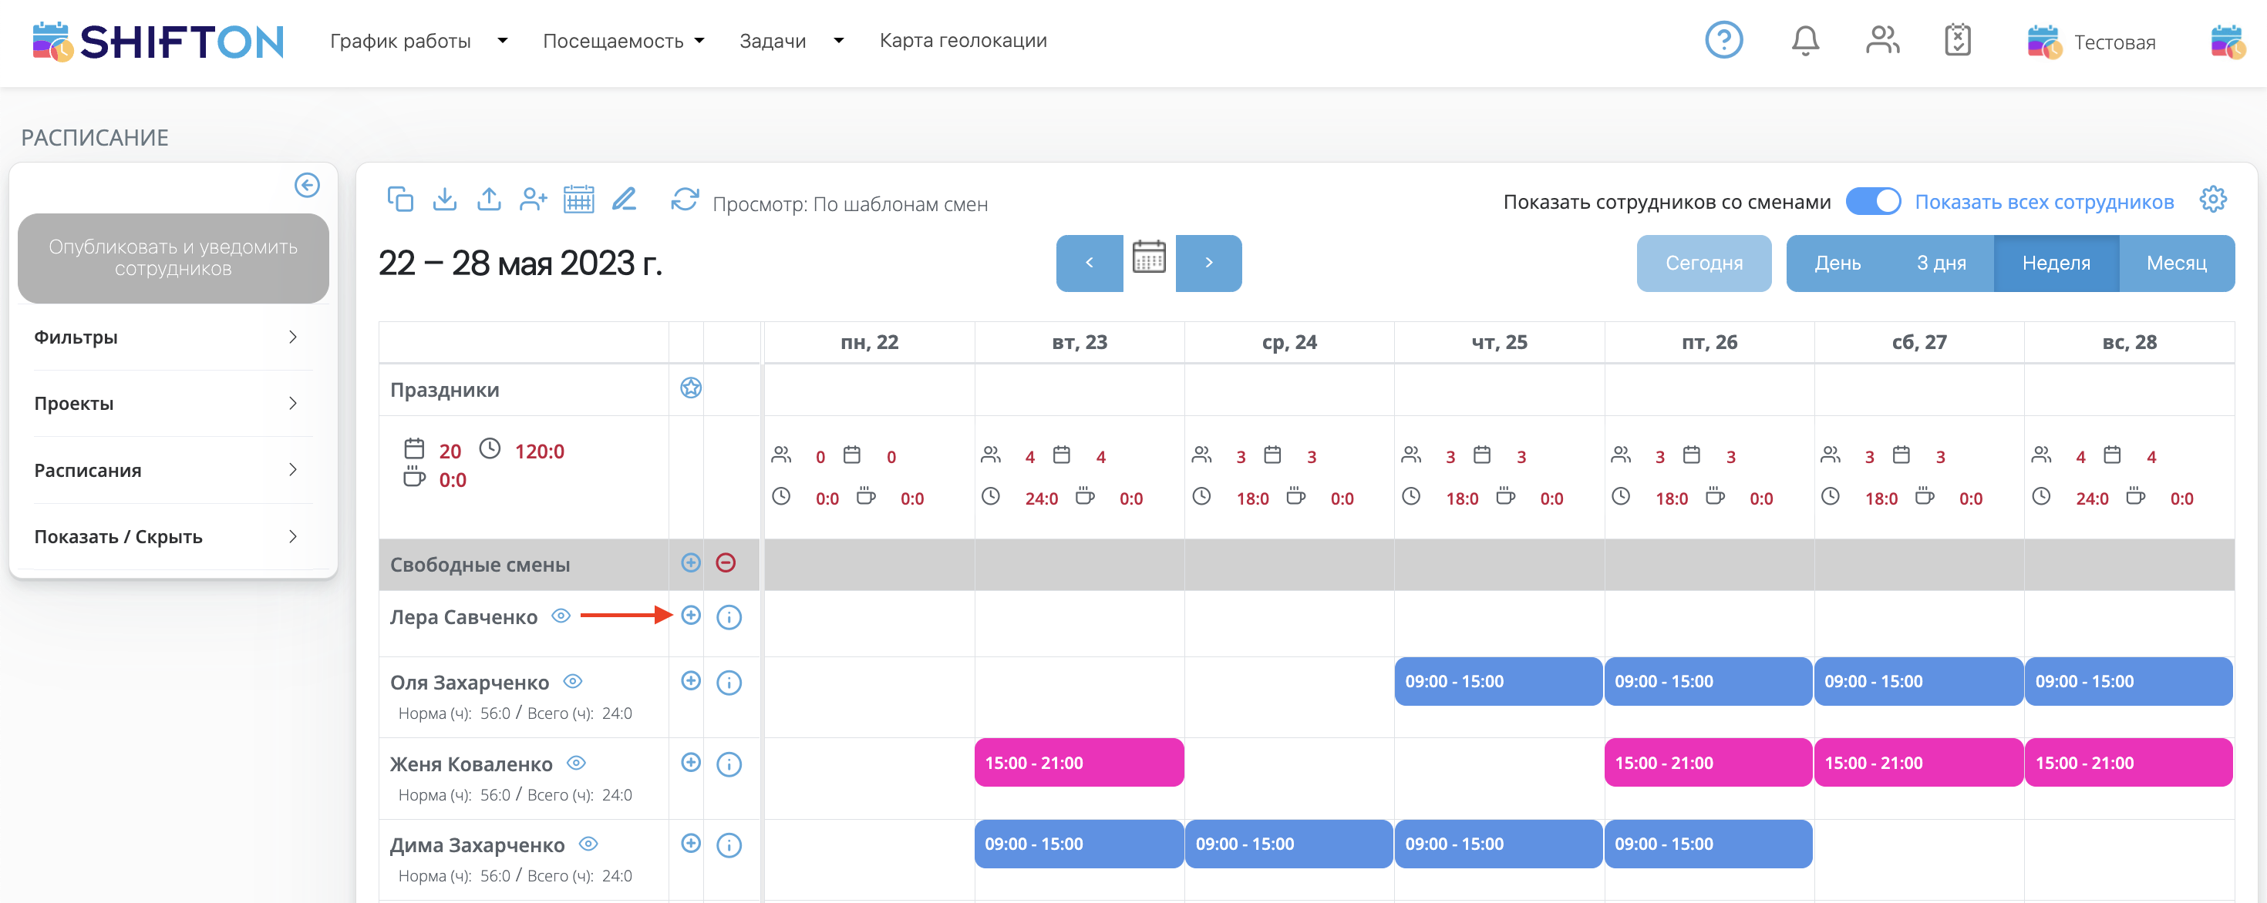Click Опубликовать и уведомить сотрудников button
The image size is (2267, 903).
[173, 257]
